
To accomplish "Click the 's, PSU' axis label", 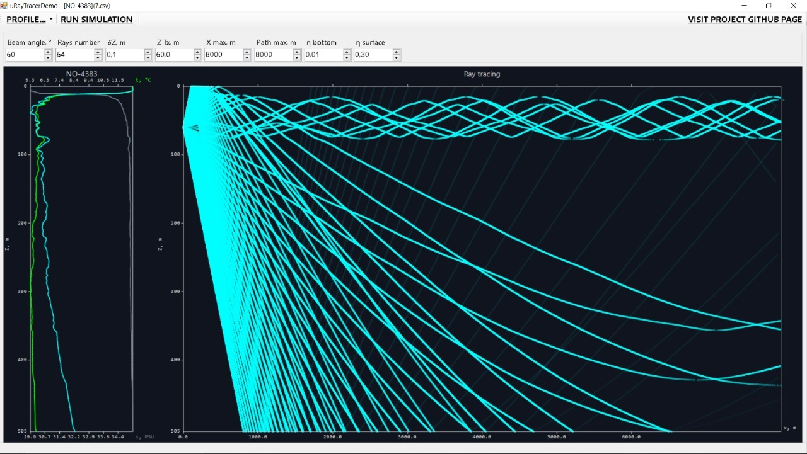I will click(x=145, y=436).
